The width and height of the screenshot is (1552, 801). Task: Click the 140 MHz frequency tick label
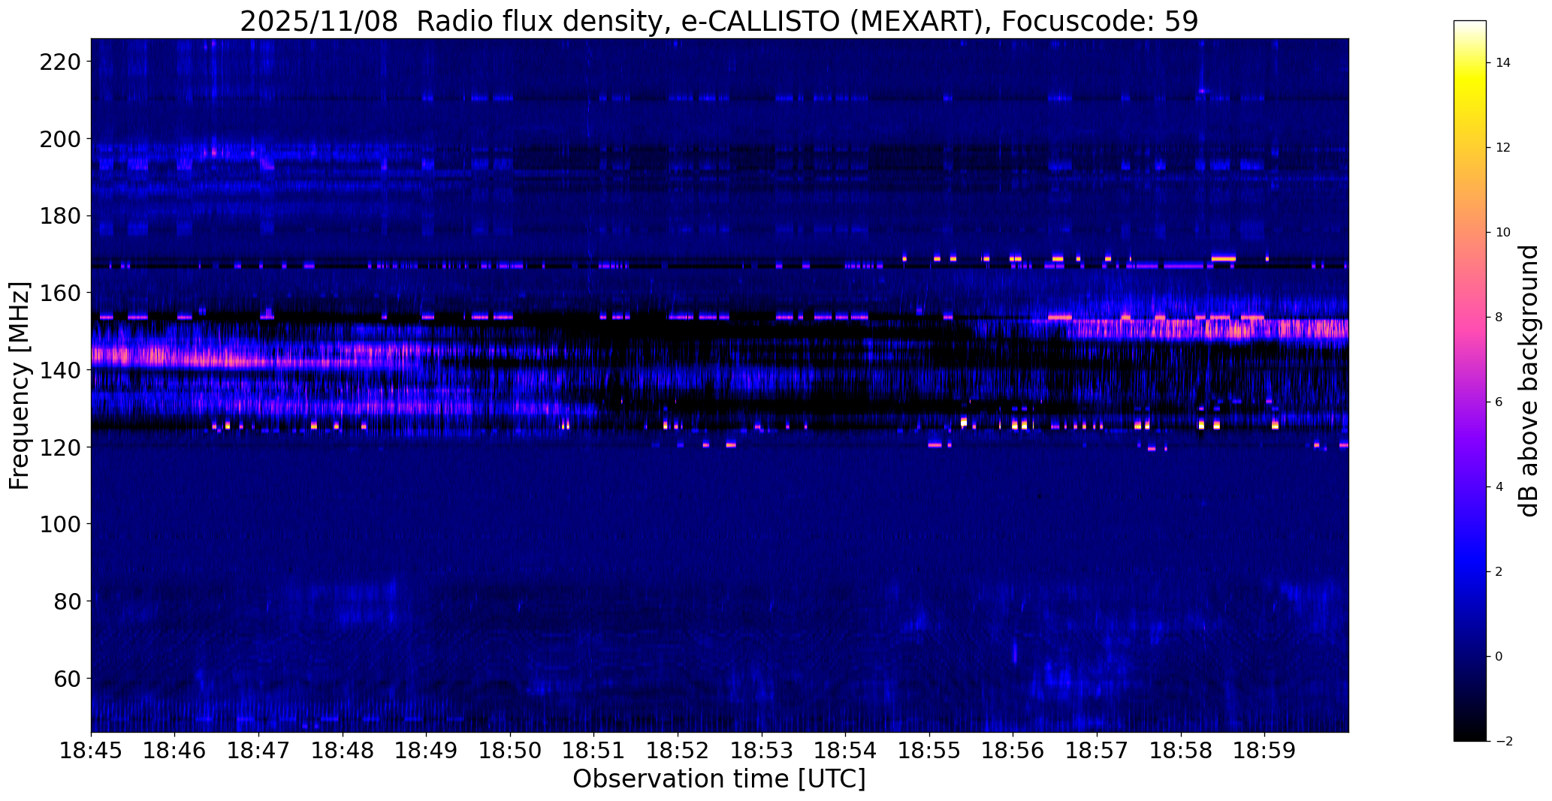61,370
